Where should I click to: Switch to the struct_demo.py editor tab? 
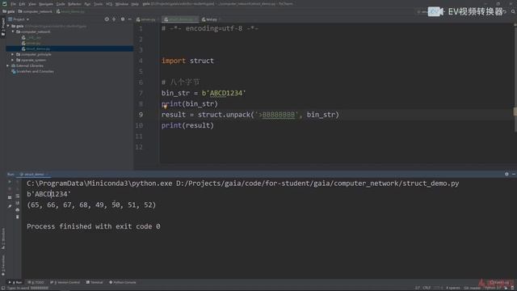[180, 19]
